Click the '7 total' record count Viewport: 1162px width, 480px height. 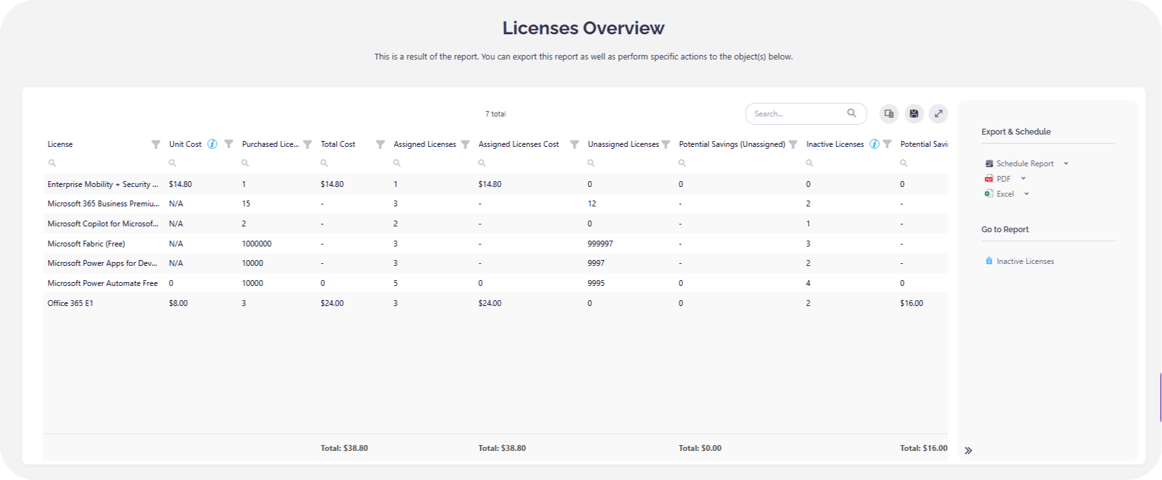coord(495,114)
